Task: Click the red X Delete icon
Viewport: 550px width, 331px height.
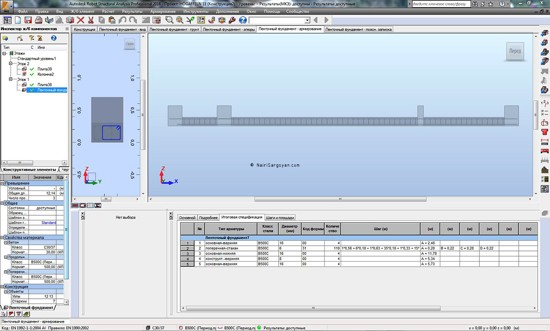Action: coord(81,20)
